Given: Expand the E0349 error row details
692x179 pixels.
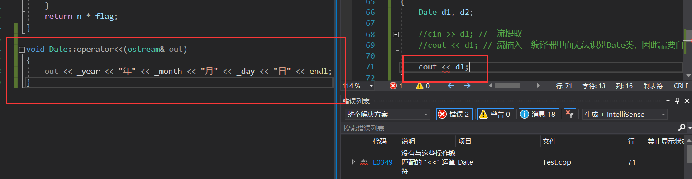Looking at the screenshot, I should [x=353, y=162].
